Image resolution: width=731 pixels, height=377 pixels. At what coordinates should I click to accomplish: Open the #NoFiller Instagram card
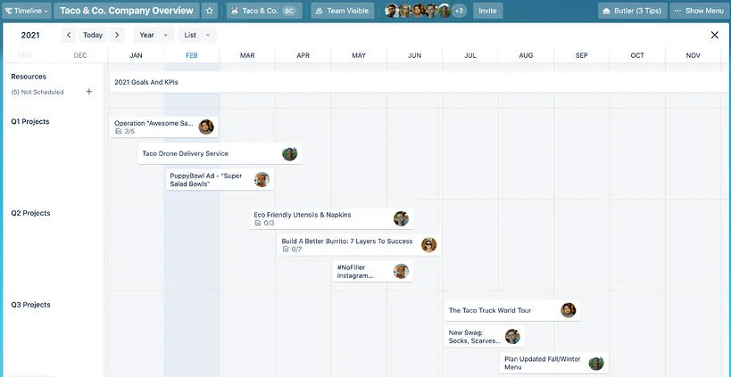point(373,271)
